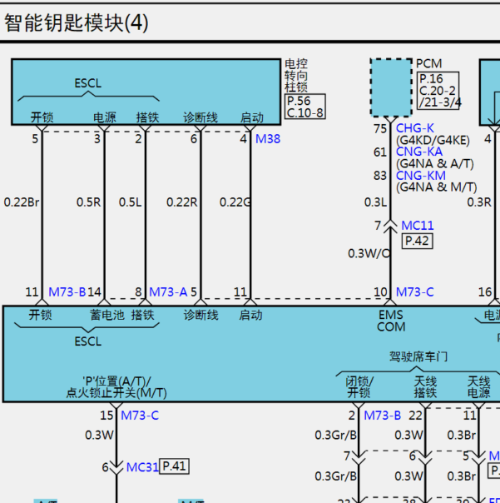Select the EMS COM terminal label
The width and height of the screenshot is (500, 503).
click(x=391, y=321)
